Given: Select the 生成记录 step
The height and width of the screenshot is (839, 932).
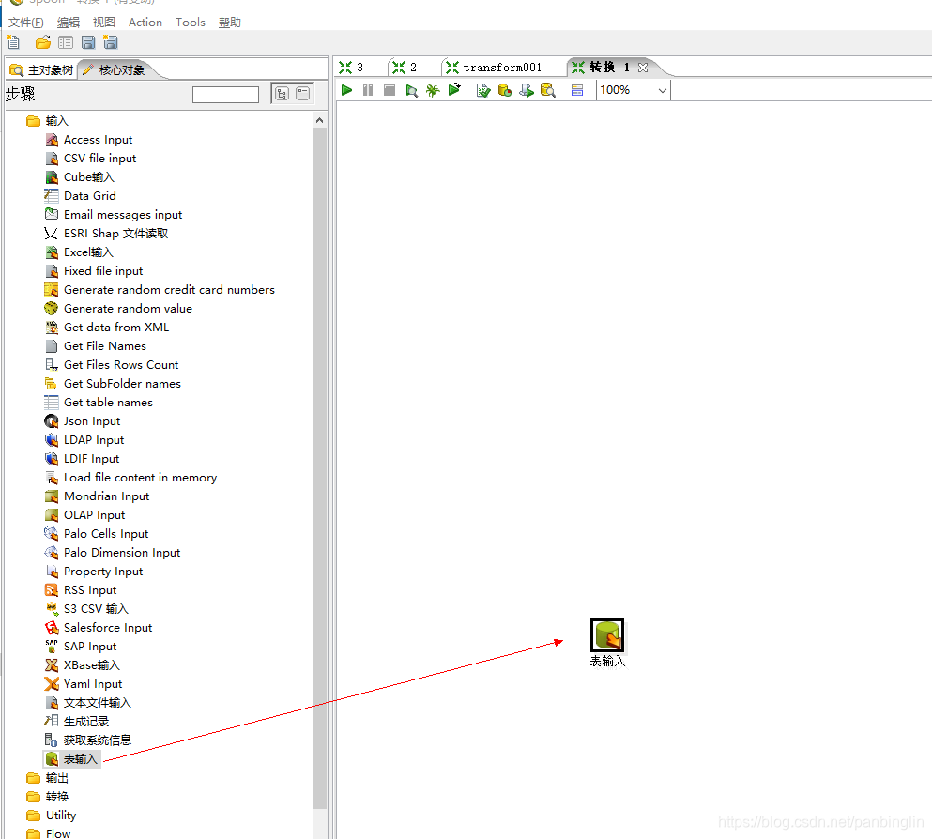Looking at the screenshot, I should tap(77, 722).
